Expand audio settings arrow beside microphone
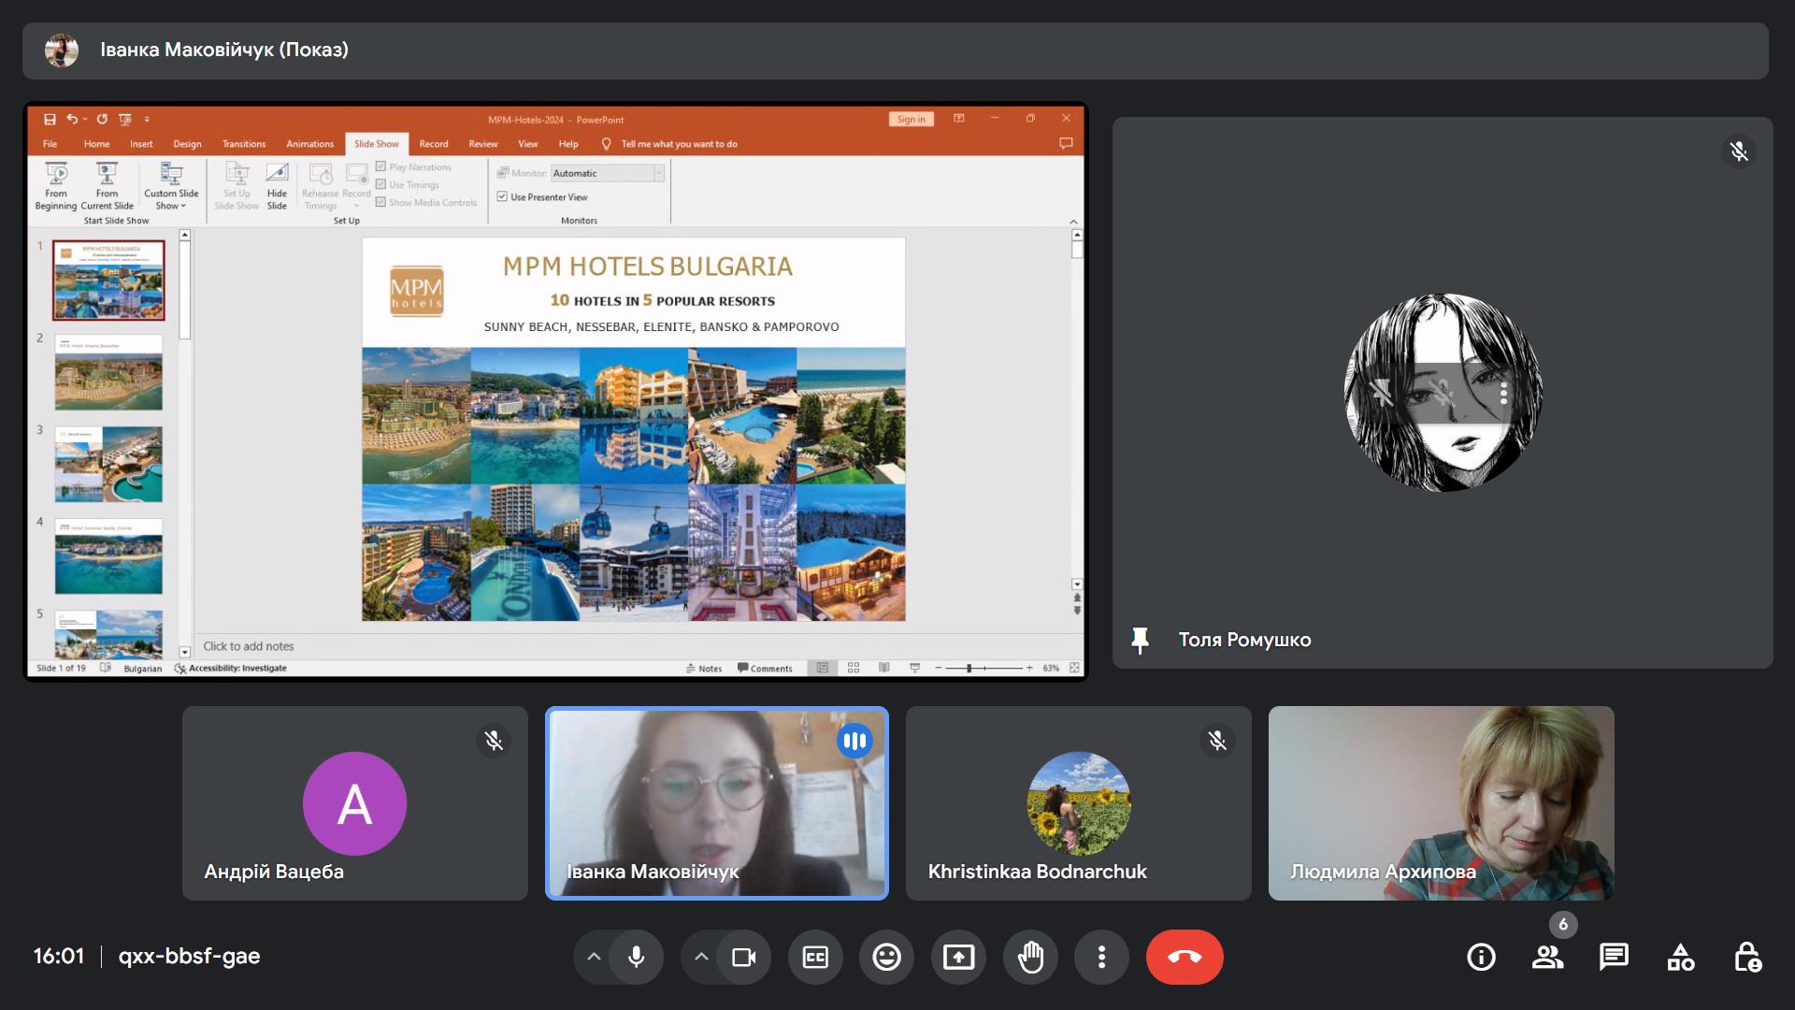 pos(594,957)
